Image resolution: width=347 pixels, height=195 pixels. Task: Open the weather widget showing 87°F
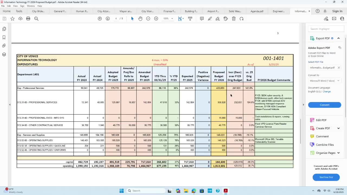(13, 190)
